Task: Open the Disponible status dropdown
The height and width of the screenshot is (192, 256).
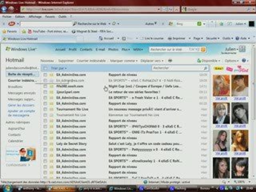Action: 209,61
